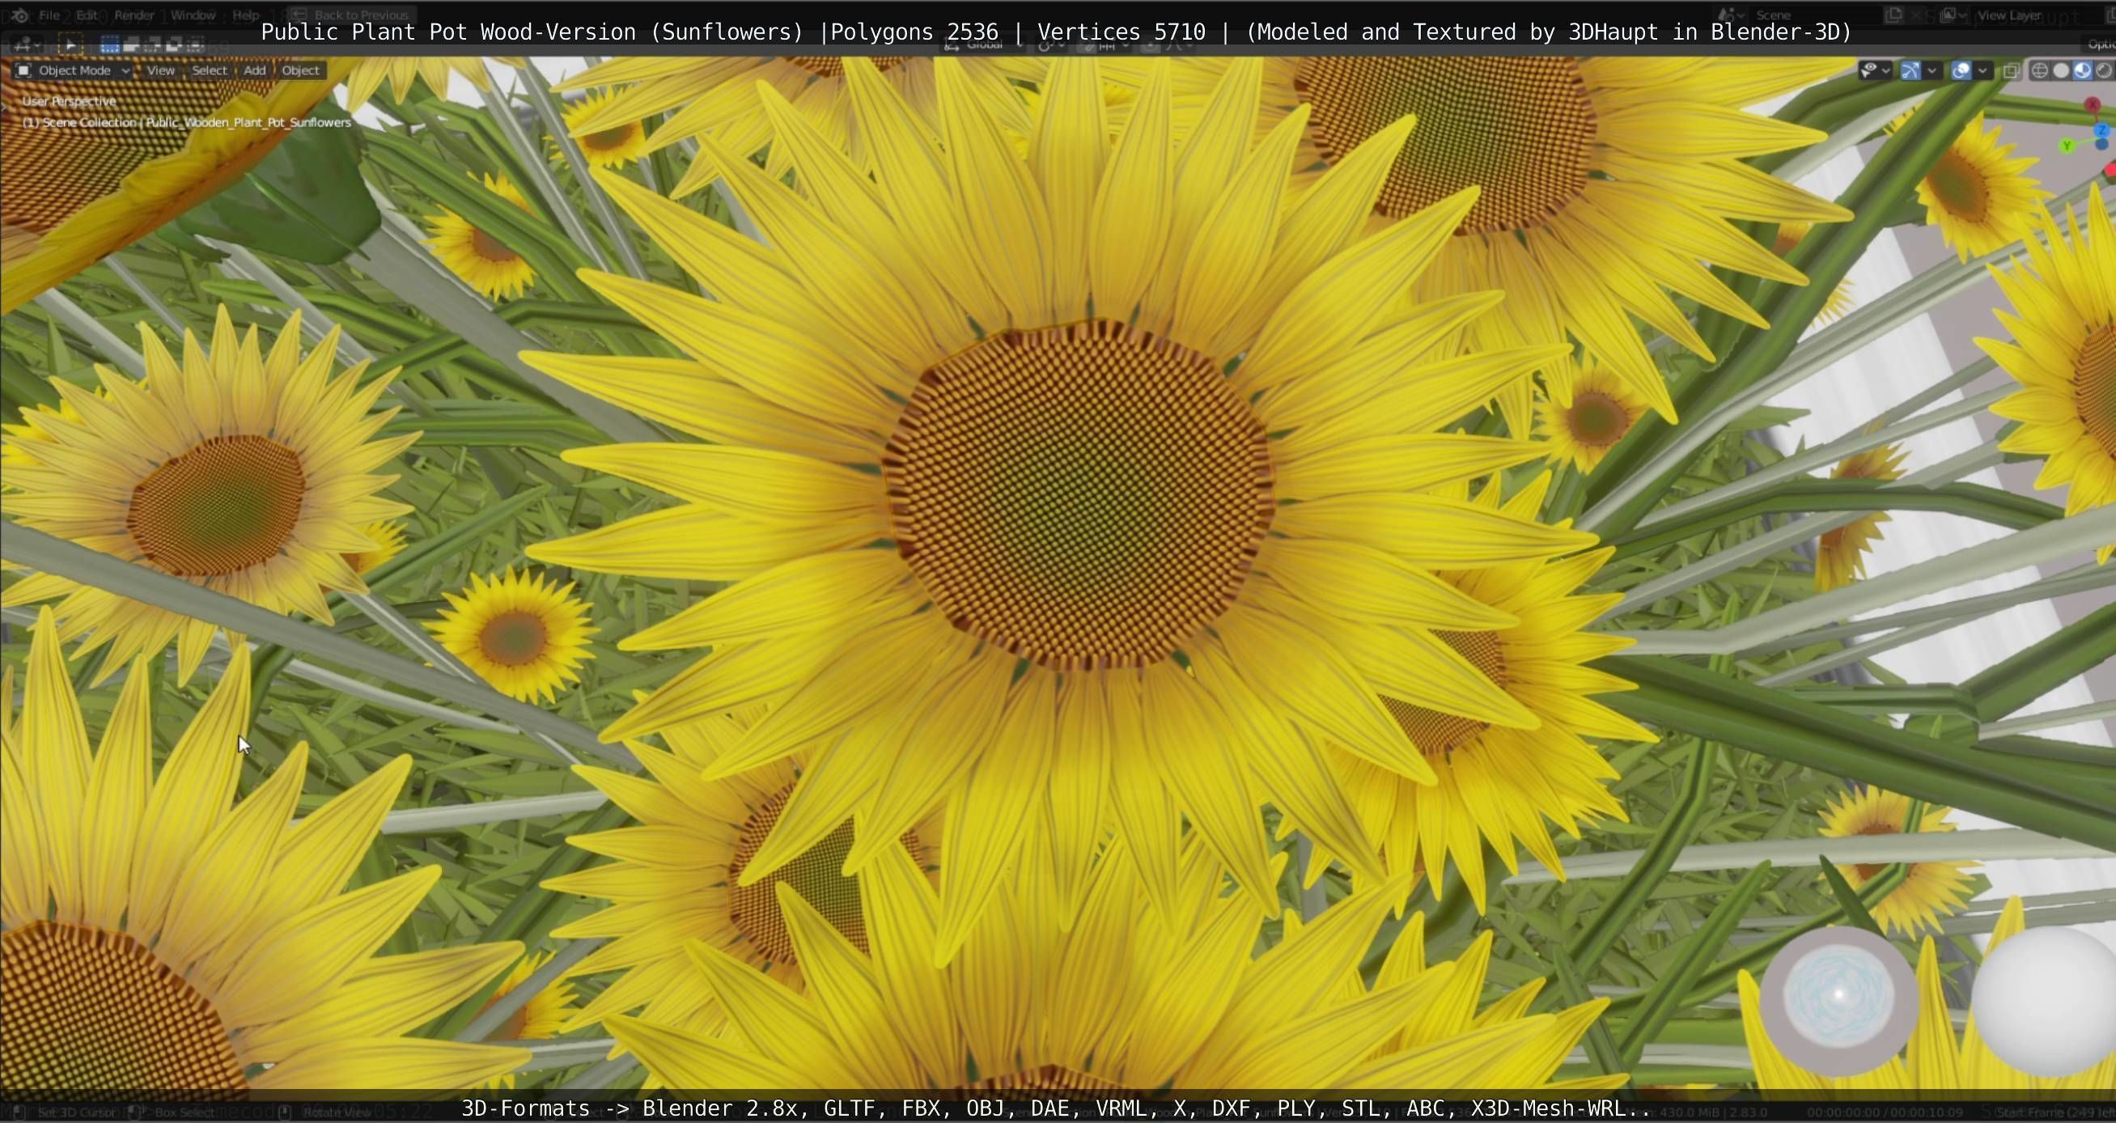Click the delete scene X icon
The width and height of the screenshot is (2116, 1123).
point(1917,15)
